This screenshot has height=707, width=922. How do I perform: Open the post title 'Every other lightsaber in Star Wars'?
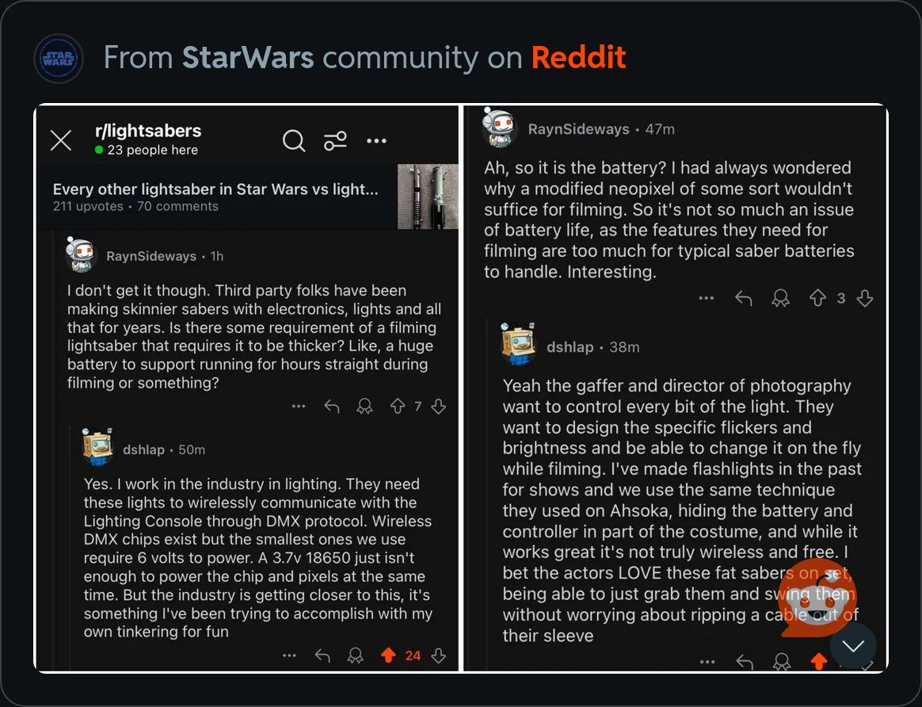[215, 189]
